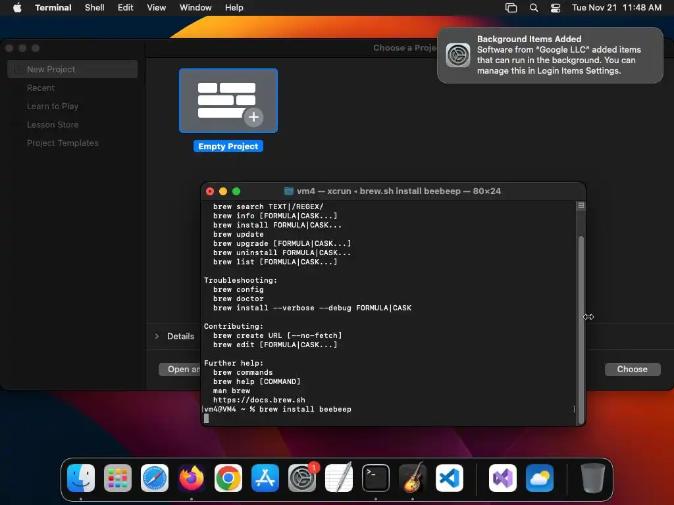Open System Settings in the dock
Screen dimensions: 674x505
coord(302,477)
